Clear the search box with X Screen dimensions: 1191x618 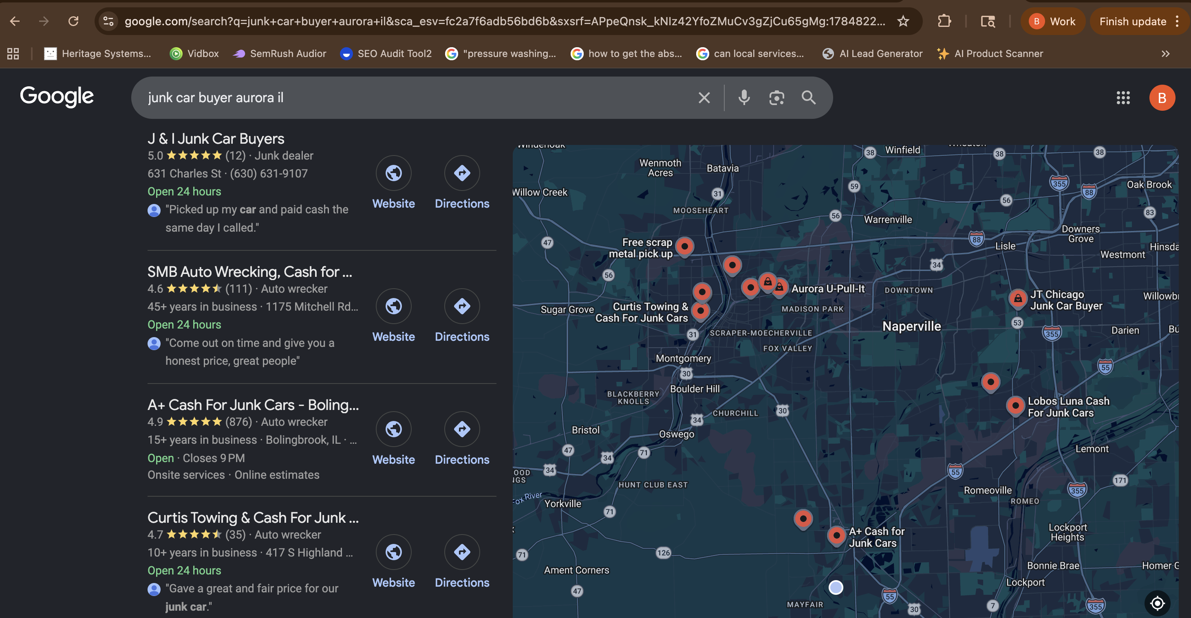(x=704, y=97)
